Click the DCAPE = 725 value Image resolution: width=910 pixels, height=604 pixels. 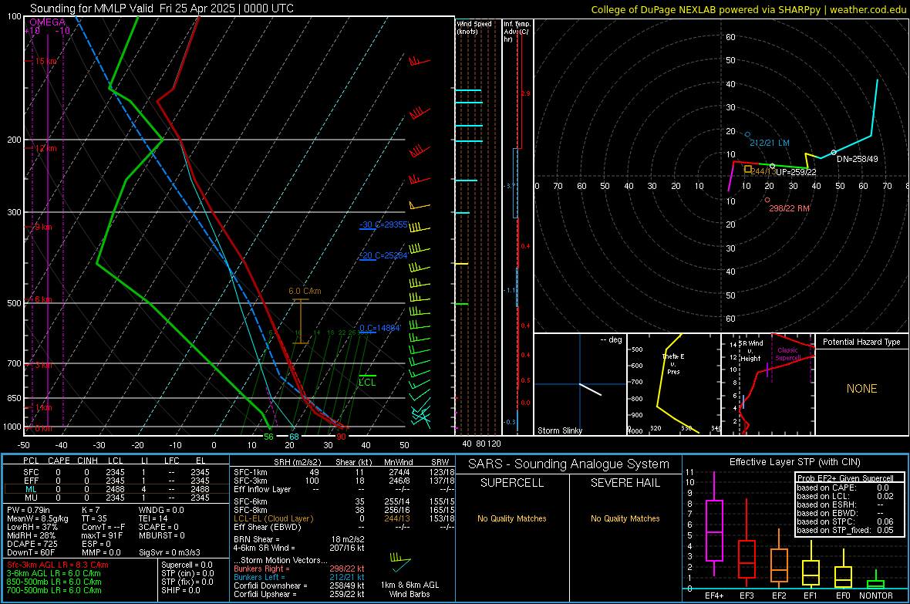point(32,544)
